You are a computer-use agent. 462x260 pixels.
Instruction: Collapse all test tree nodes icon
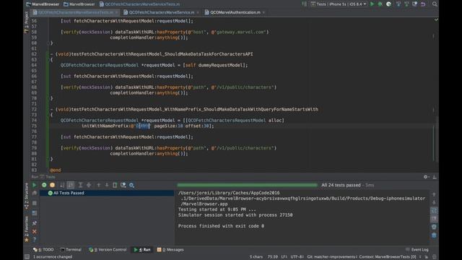point(89,185)
